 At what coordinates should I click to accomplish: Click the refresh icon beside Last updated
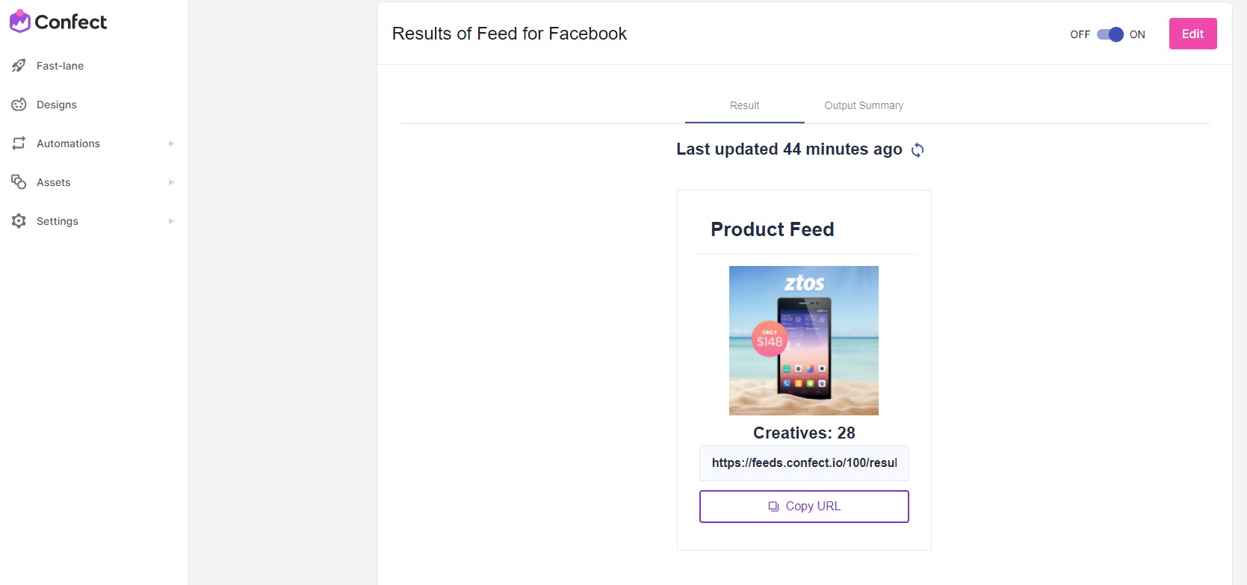[x=918, y=150]
